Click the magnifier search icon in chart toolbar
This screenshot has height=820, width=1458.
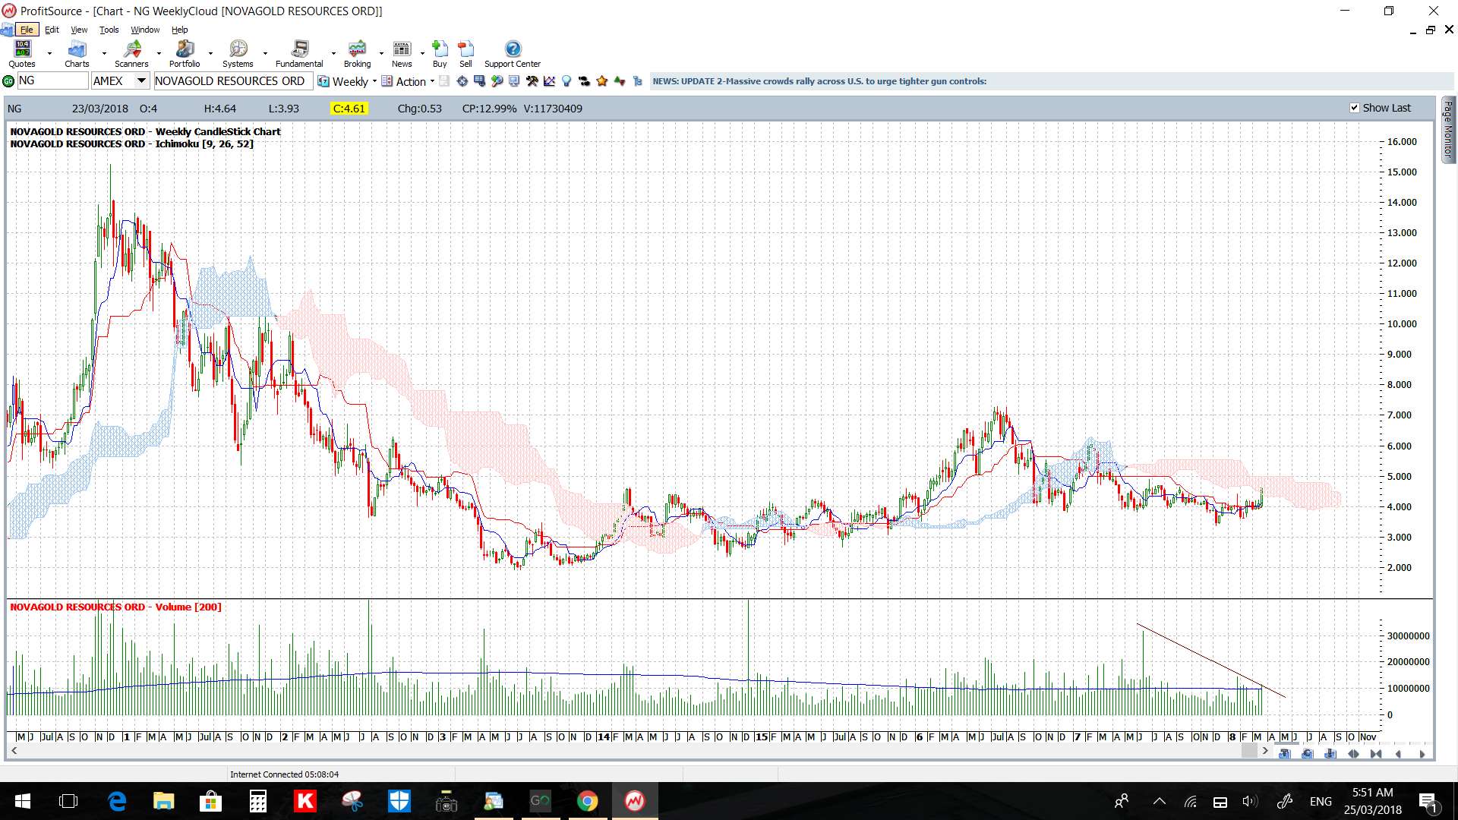click(497, 81)
